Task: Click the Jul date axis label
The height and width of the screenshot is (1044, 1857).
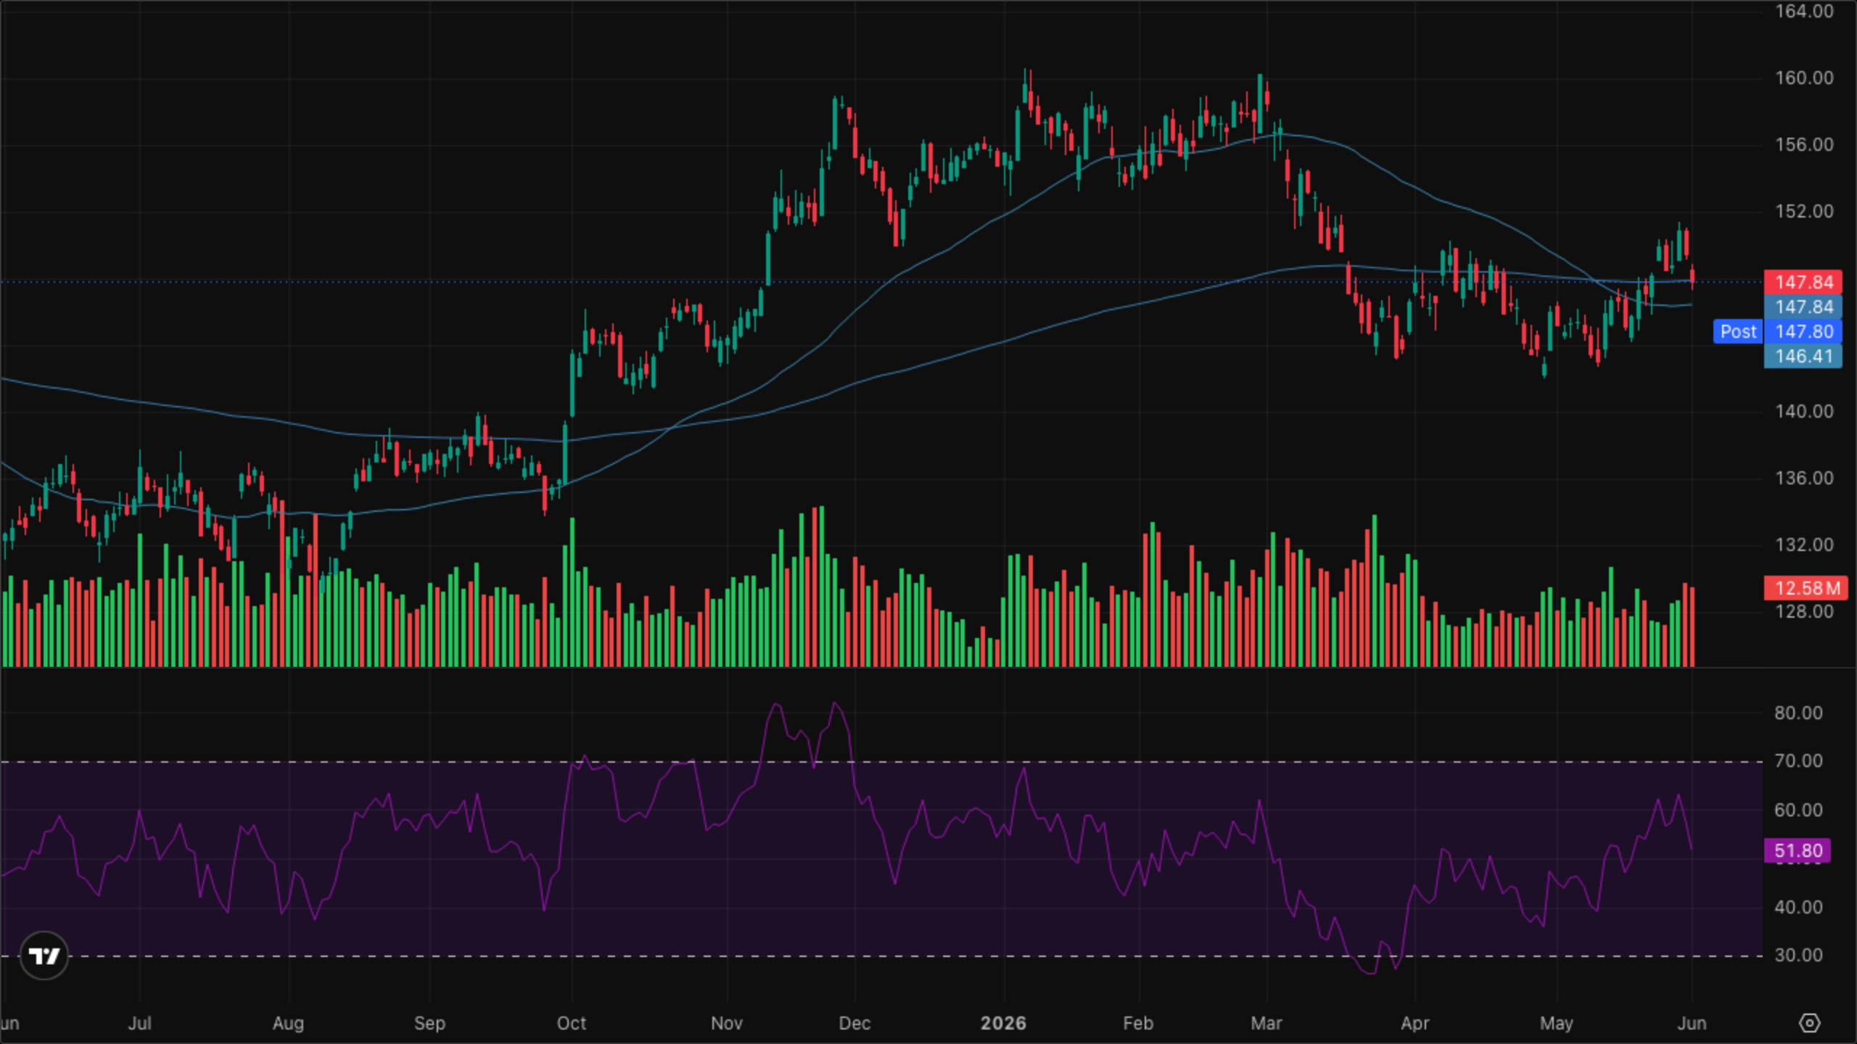Action: point(139,1024)
